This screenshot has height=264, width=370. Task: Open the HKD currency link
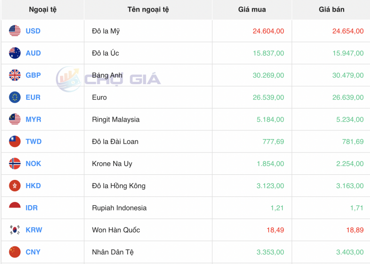pos(33,186)
